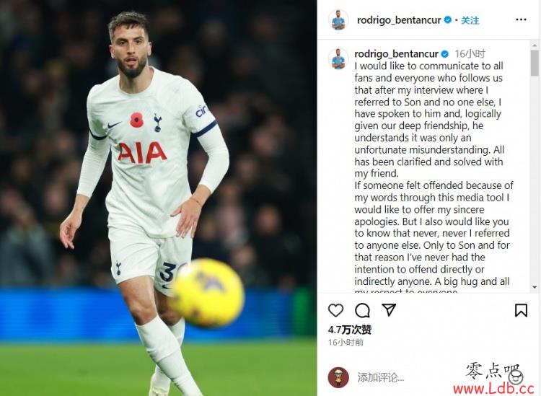Viewport: 541px width, 396px height.
Task: Focus the 添加评论 comment input field
Action: (407, 378)
